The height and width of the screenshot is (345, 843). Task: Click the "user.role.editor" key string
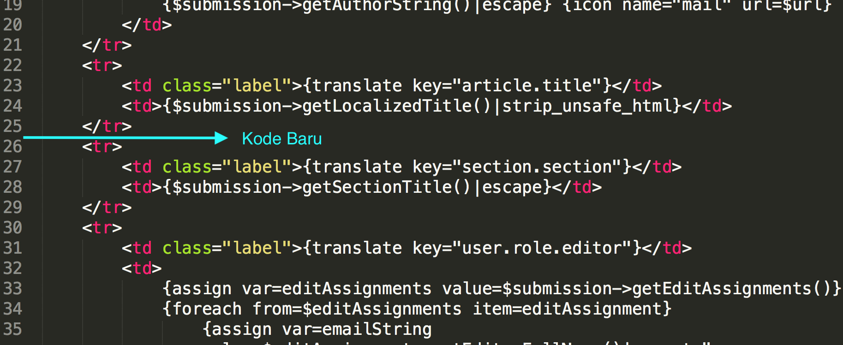[542, 248]
